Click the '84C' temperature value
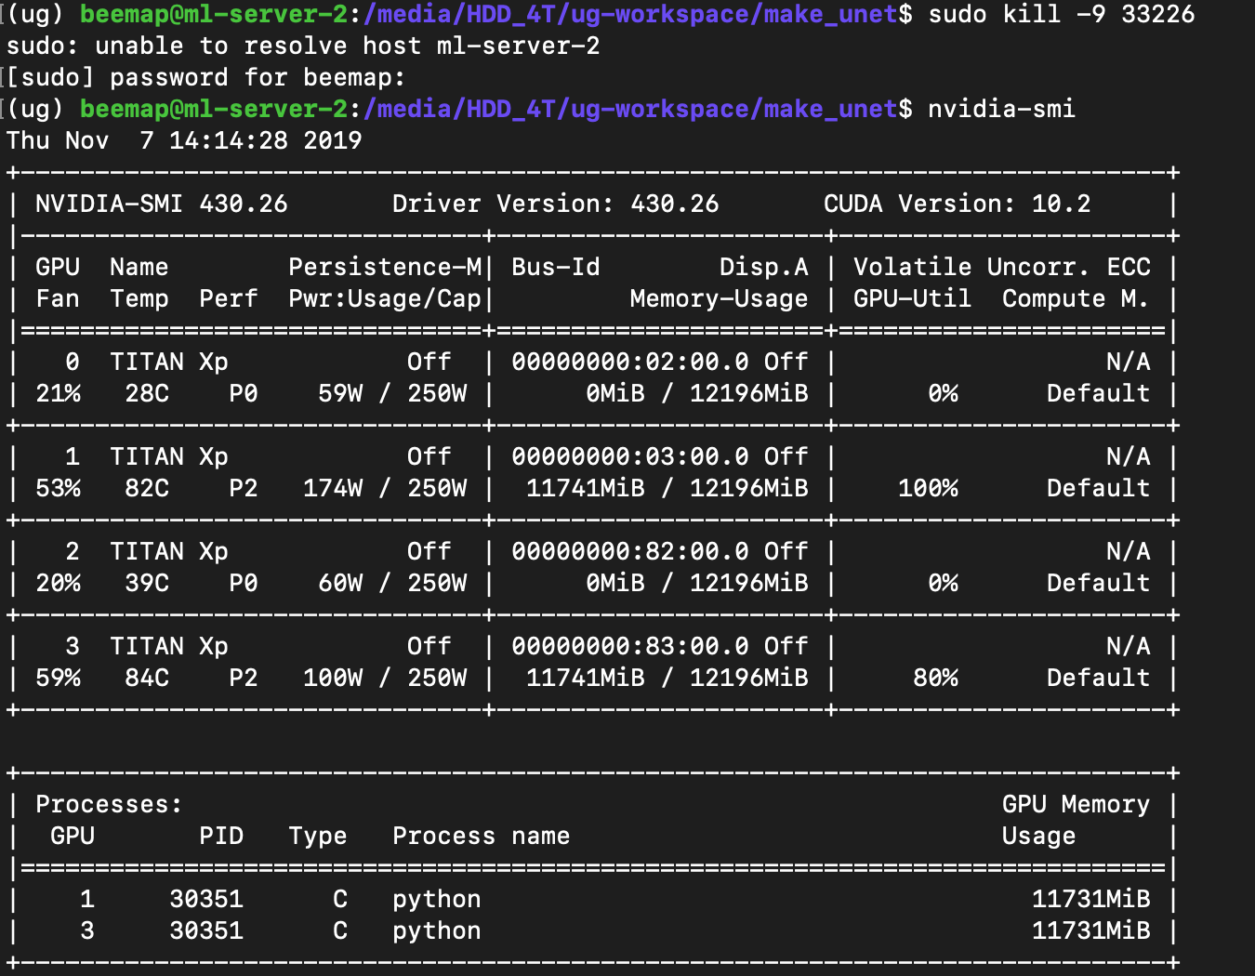The image size is (1255, 976). coord(147,678)
